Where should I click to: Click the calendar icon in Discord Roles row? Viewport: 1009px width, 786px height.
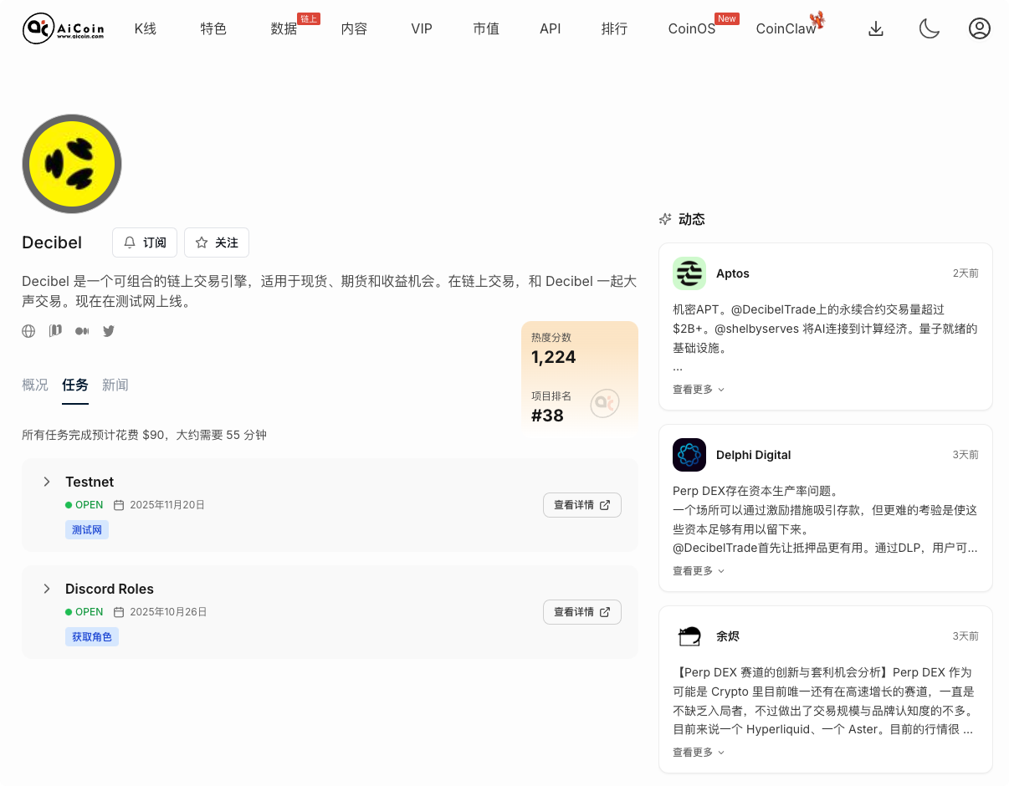coord(119,612)
